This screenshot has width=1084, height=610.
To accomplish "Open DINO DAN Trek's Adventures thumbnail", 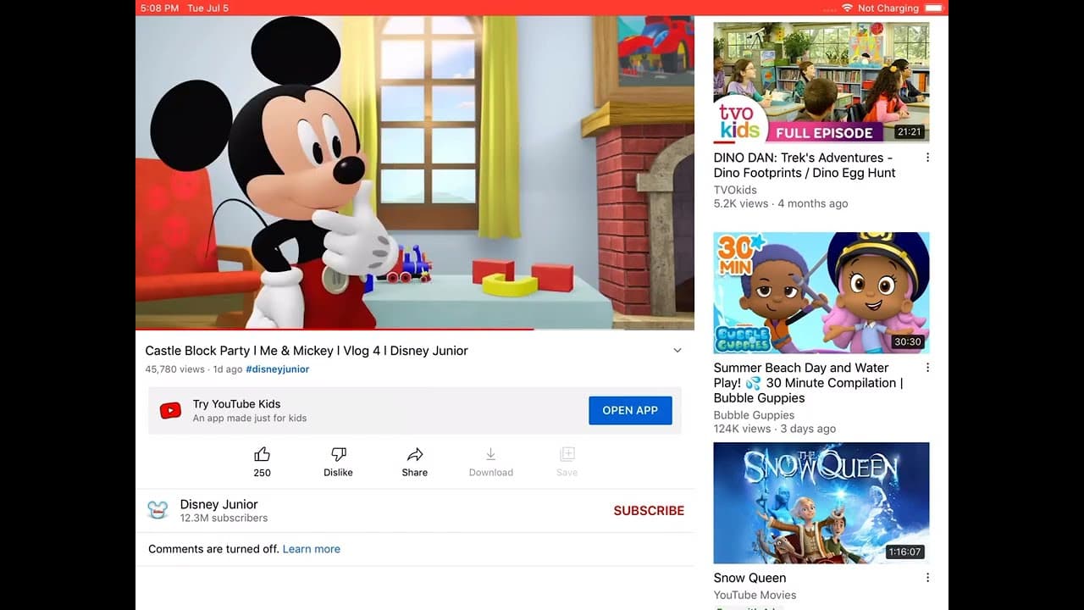I will 821,82.
